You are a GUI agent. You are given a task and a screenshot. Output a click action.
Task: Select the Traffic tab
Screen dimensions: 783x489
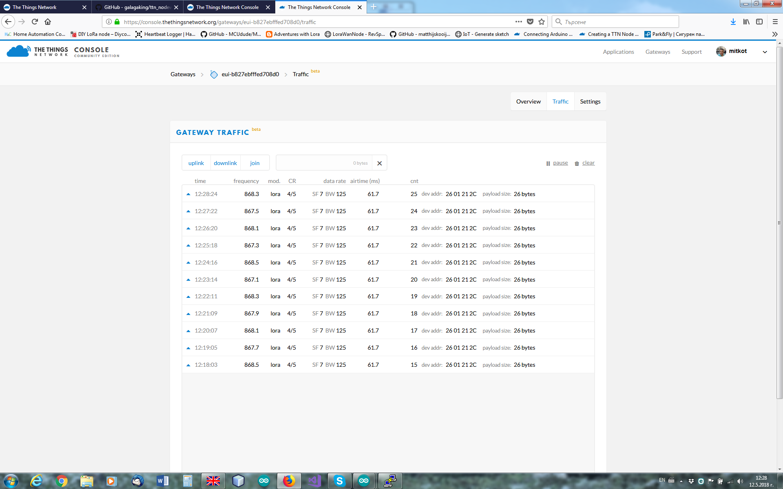(560, 101)
